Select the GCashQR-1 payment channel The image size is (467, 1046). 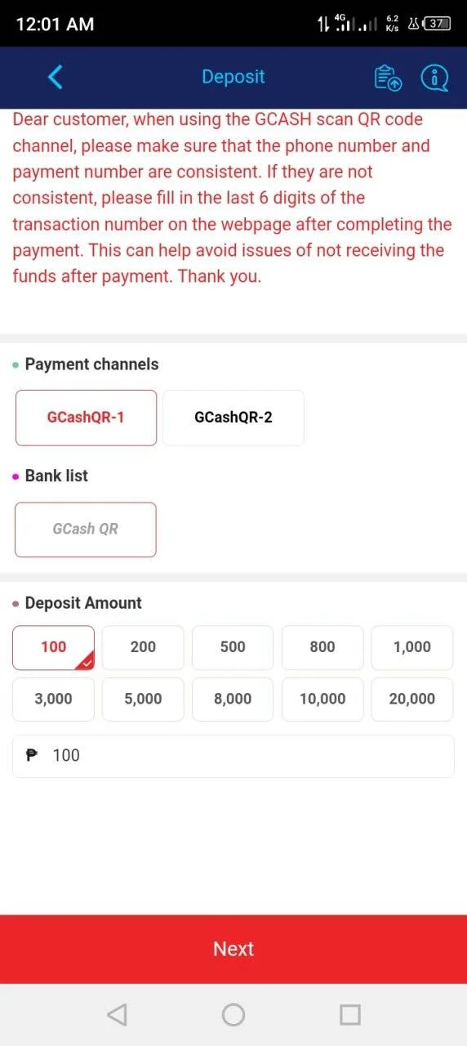pyautogui.click(x=86, y=418)
